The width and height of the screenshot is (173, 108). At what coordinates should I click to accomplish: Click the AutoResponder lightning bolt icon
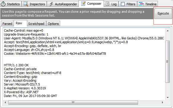pyautogui.click(x=51, y=4)
